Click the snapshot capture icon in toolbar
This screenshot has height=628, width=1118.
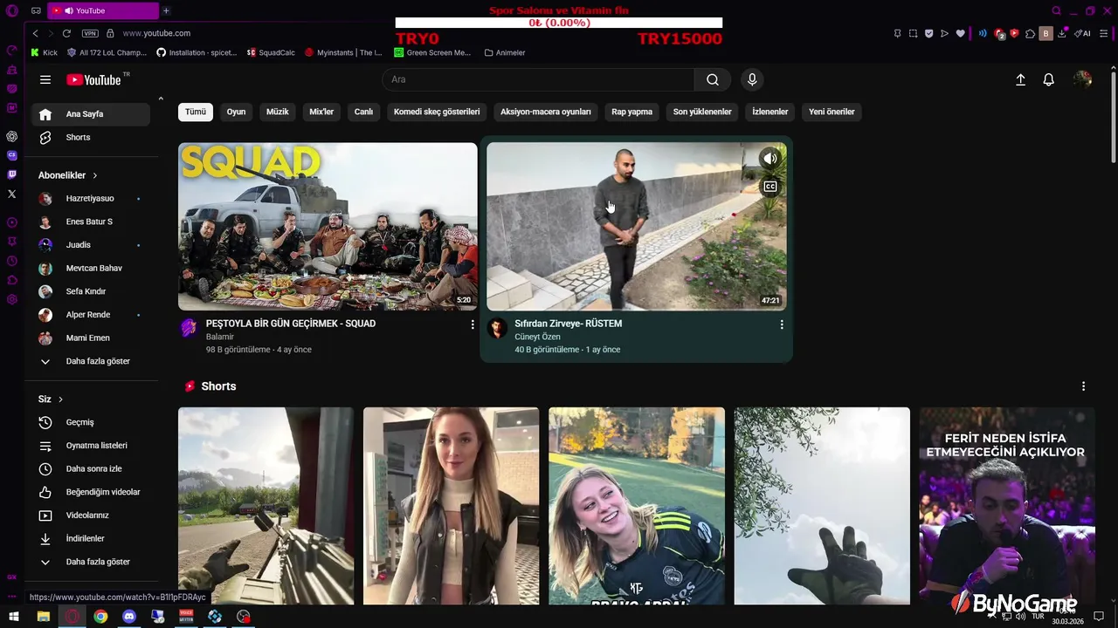(913, 33)
